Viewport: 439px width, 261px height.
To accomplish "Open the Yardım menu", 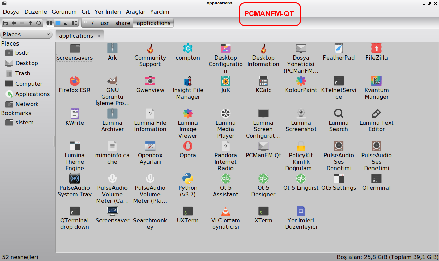I will (159, 12).
